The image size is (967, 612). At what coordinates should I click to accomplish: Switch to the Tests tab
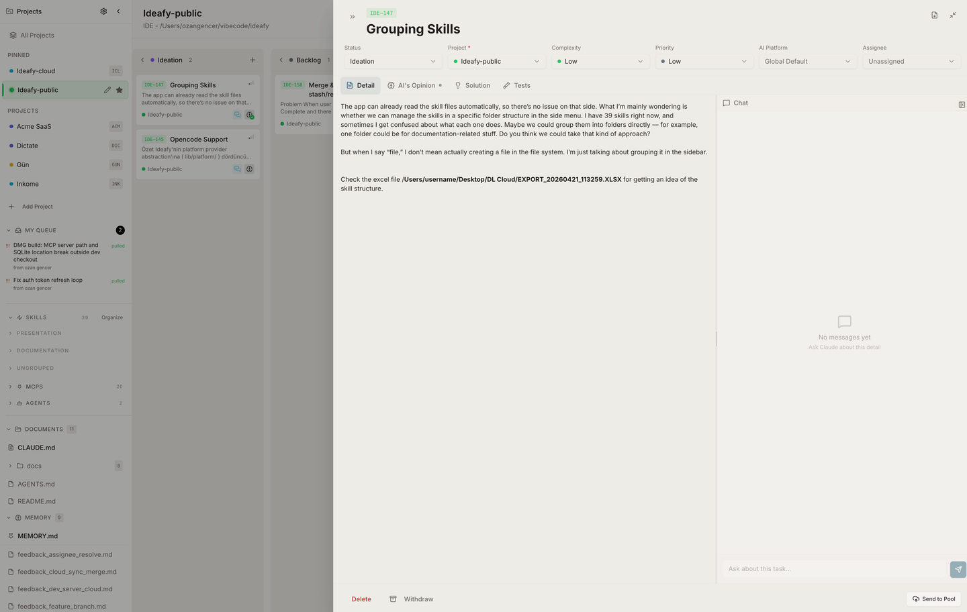tap(517, 85)
